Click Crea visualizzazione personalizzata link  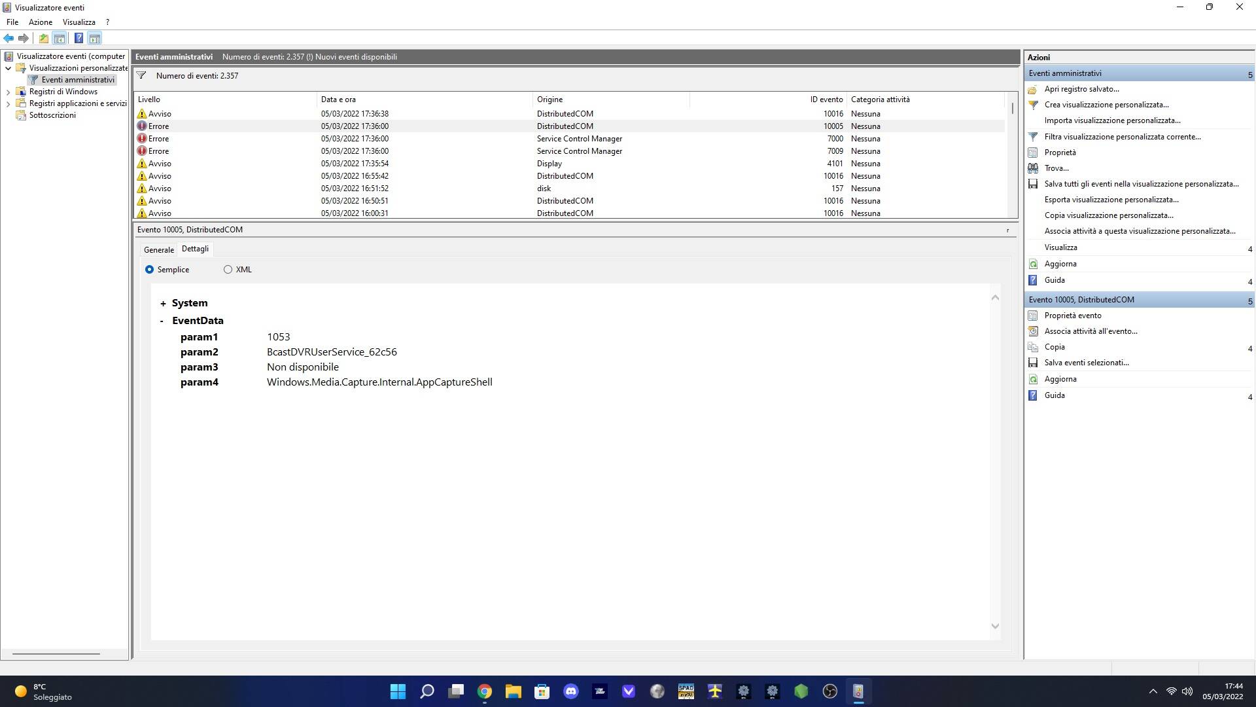1106,105
